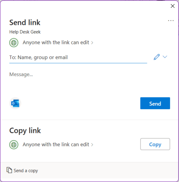Click the Send a copy document icon
179x182 pixels.
(9, 170)
